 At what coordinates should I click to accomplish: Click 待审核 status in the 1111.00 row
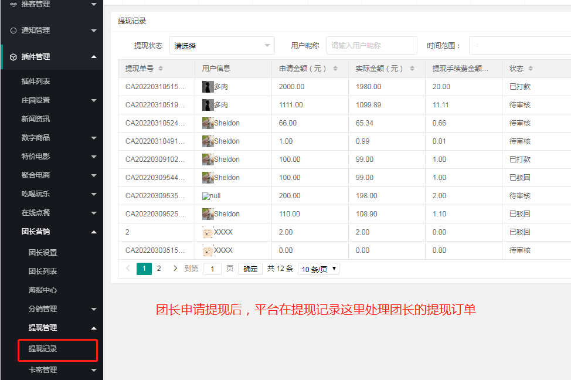(x=520, y=105)
